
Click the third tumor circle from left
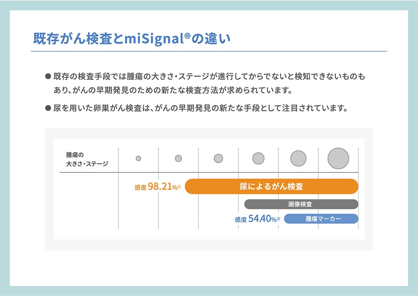click(x=218, y=158)
